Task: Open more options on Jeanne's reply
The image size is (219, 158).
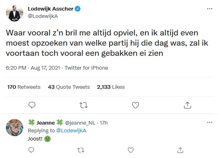Action: point(210,123)
